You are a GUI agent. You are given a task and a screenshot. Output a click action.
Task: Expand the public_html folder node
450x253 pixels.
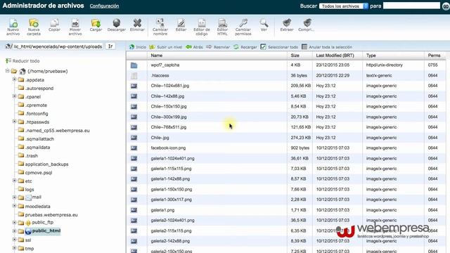coord(14,231)
